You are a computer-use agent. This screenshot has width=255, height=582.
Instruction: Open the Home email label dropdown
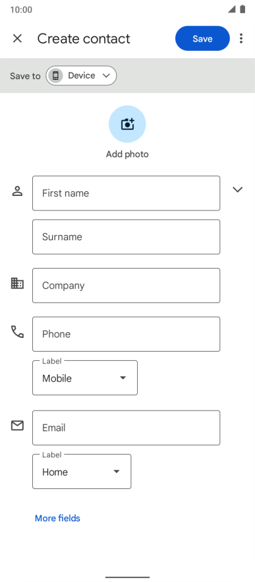[82, 471]
